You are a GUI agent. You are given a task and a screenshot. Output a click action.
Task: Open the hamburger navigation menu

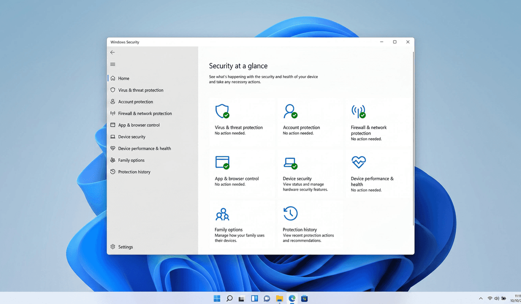coord(112,64)
